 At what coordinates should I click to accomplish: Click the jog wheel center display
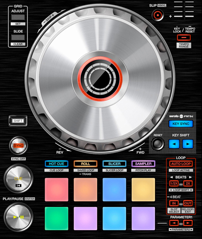tap(100, 79)
